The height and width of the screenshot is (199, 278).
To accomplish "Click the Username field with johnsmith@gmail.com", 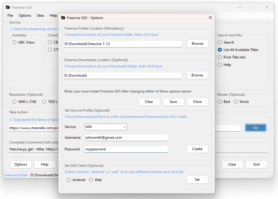I will [x=126, y=138].
